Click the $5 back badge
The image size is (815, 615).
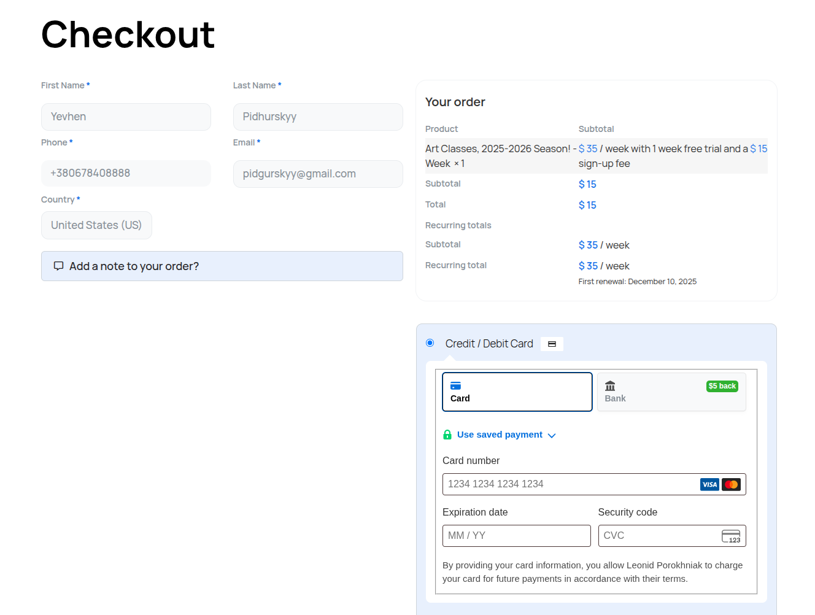point(722,386)
